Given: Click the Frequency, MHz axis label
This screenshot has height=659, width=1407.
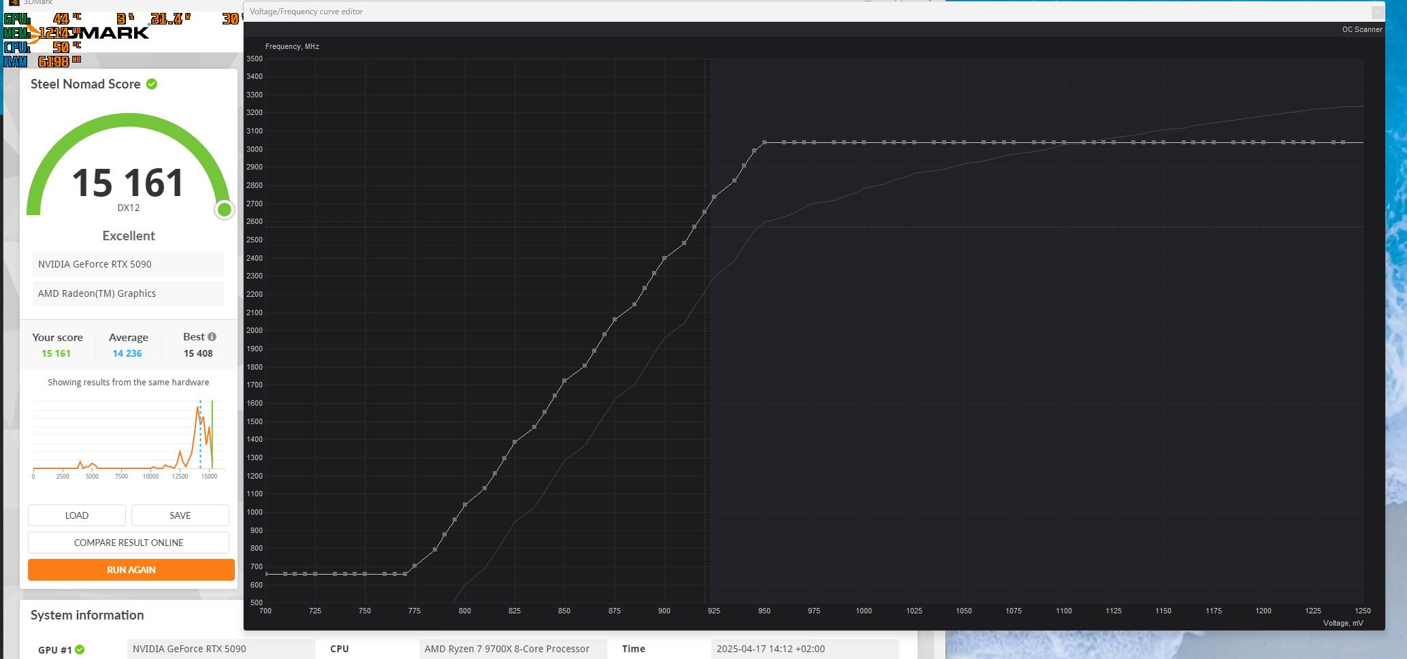Looking at the screenshot, I should [292, 46].
